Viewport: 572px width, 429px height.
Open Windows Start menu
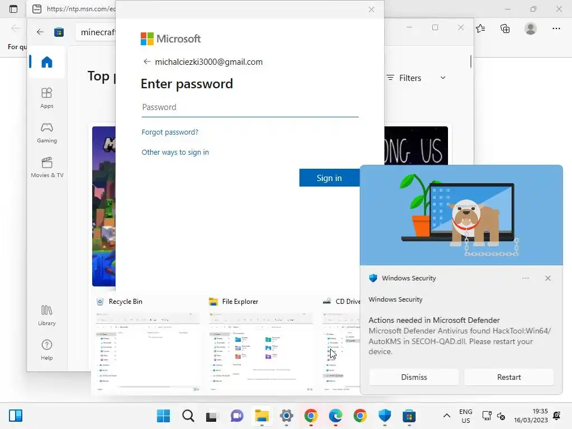coord(164,416)
